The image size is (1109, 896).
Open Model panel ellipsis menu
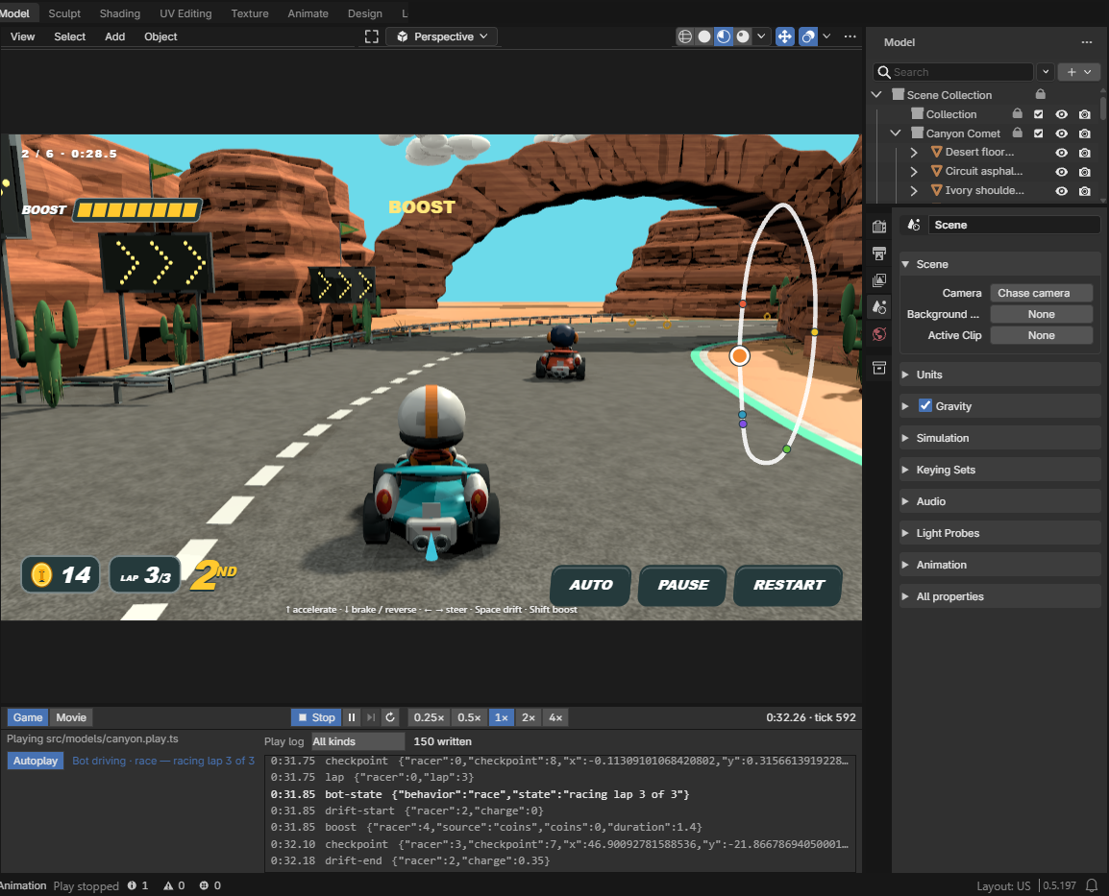click(1086, 42)
